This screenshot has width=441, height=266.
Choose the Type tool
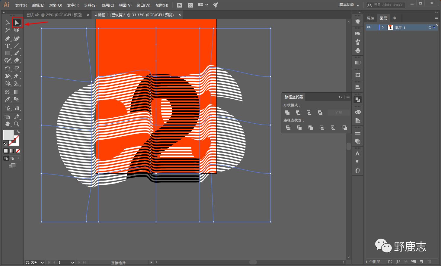click(8, 46)
